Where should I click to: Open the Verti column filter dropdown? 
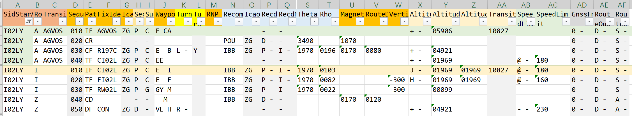tap(404, 22)
